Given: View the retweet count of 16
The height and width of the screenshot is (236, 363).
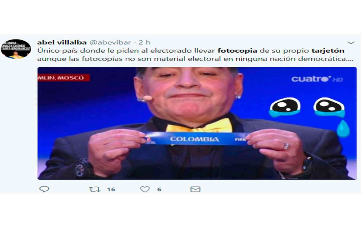Looking at the screenshot, I should coord(111,189).
